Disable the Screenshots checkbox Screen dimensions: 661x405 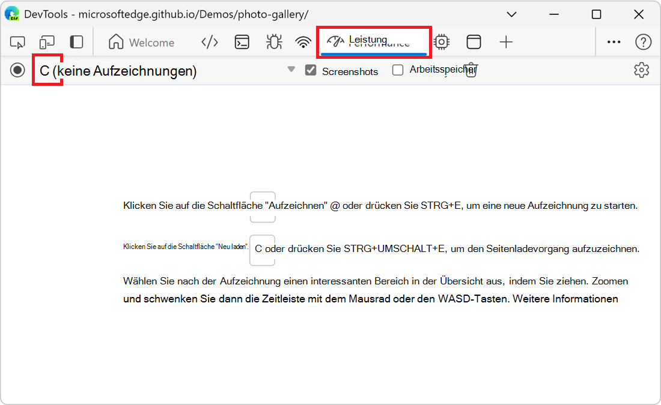pyautogui.click(x=311, y=70)
